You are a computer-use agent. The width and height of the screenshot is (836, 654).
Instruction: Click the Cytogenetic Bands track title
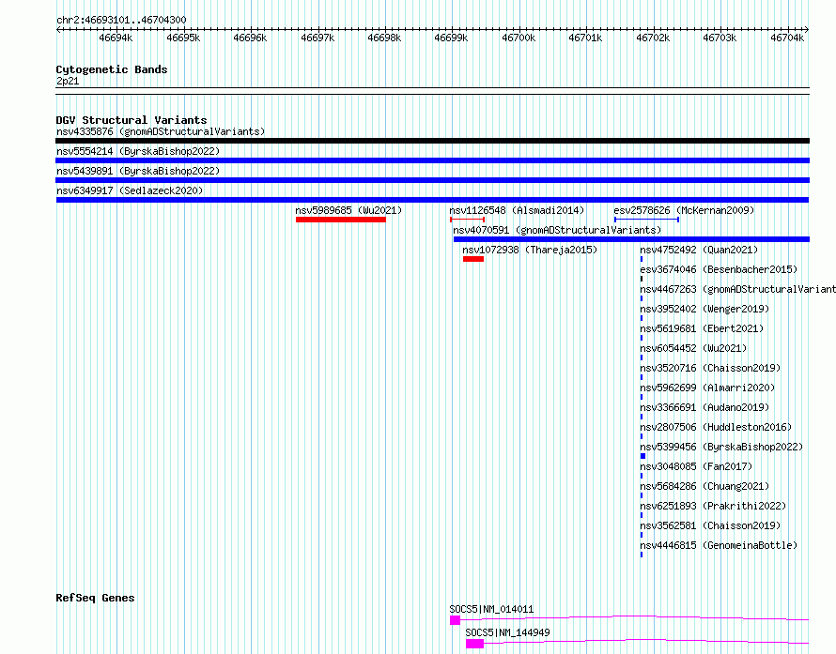click(x=112, y=69)
